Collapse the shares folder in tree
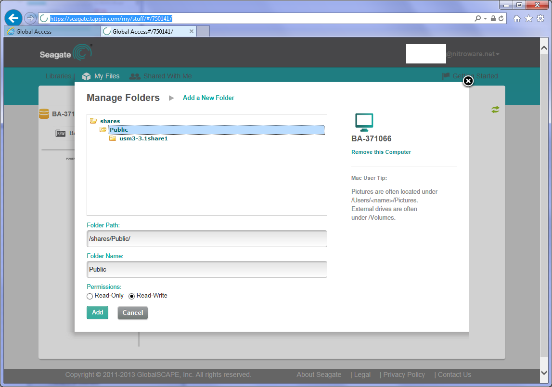 tap(93, 121)
